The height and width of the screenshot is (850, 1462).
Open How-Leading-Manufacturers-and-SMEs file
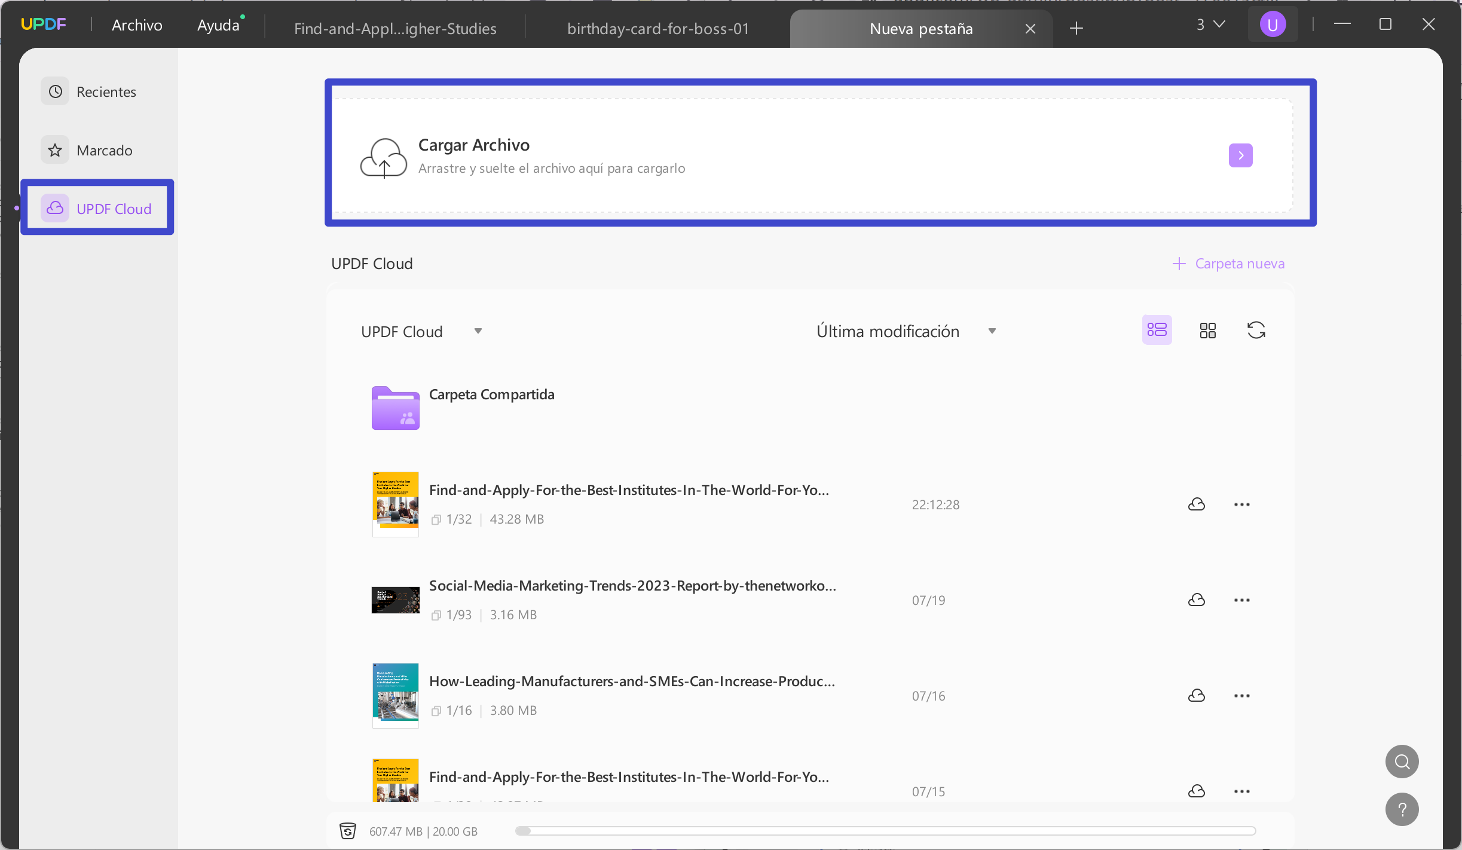tap(632, 681)
